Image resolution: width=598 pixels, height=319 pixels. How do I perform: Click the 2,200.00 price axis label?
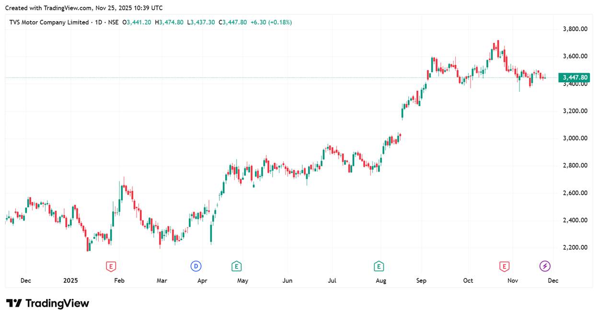575,248
